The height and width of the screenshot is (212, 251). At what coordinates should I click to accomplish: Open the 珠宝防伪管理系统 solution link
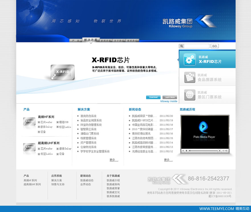click(91, 125)
